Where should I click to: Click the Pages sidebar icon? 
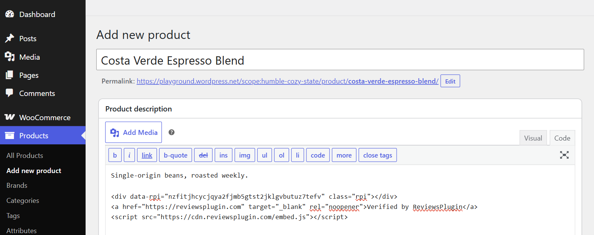click(9, 75)
